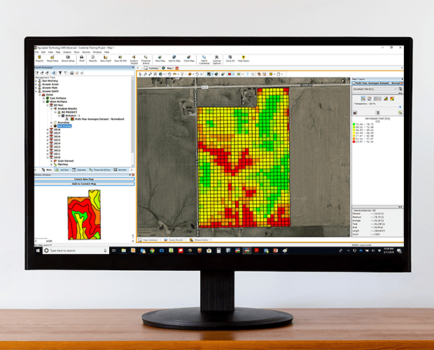Click the New 3D Plot icon
434x350 pixels.
(119, 58)
